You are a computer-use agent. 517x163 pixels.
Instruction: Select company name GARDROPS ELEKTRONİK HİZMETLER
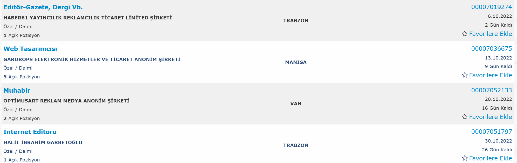point(92,60)
